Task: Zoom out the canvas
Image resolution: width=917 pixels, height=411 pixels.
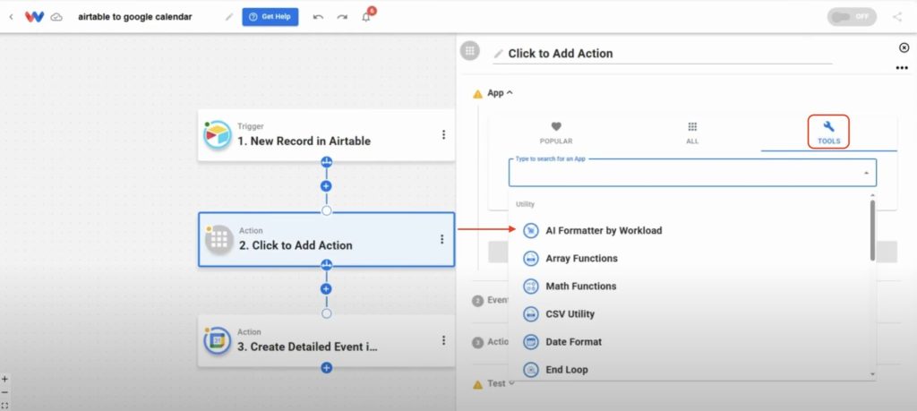Action: point(4,391)
